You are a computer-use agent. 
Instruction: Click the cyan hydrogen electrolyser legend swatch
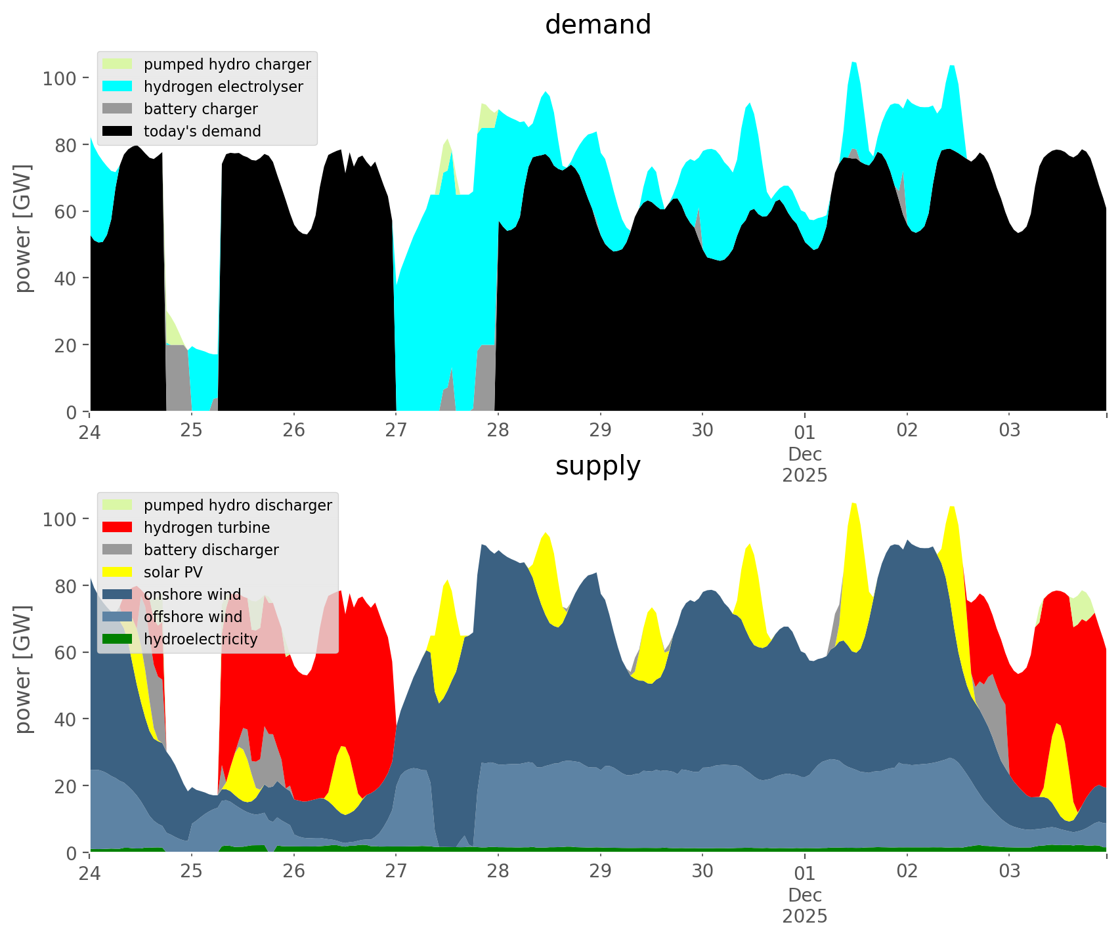[x=118, y=87]
